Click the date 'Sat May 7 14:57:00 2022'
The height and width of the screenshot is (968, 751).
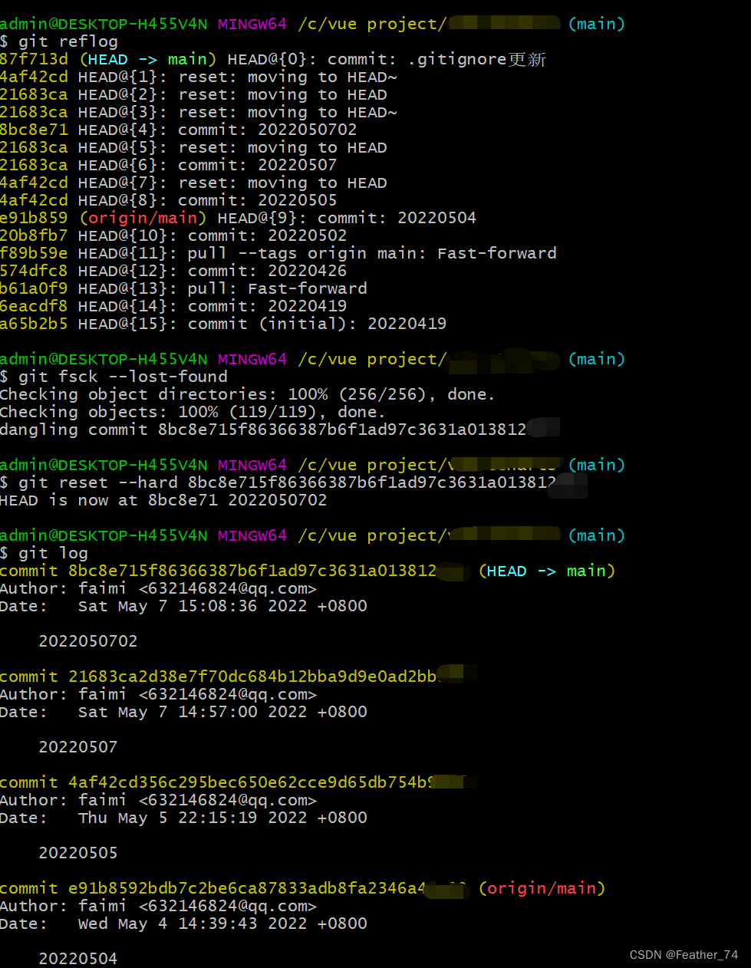[192, 712]
